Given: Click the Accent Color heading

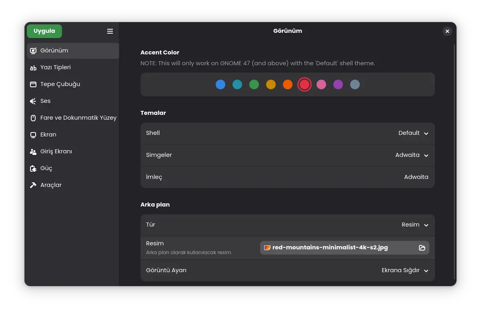Looking at the screenshot, I should (x=160, y=52).
